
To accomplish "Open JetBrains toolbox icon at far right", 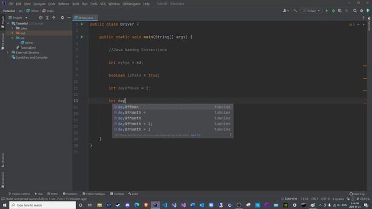I will (369, 11).
